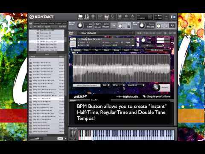Click the large knob beside Preset

coord(156,87)
